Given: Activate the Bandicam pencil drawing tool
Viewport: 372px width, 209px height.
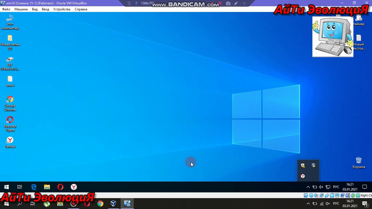Looking at the screenshot, I should point(236,3).
